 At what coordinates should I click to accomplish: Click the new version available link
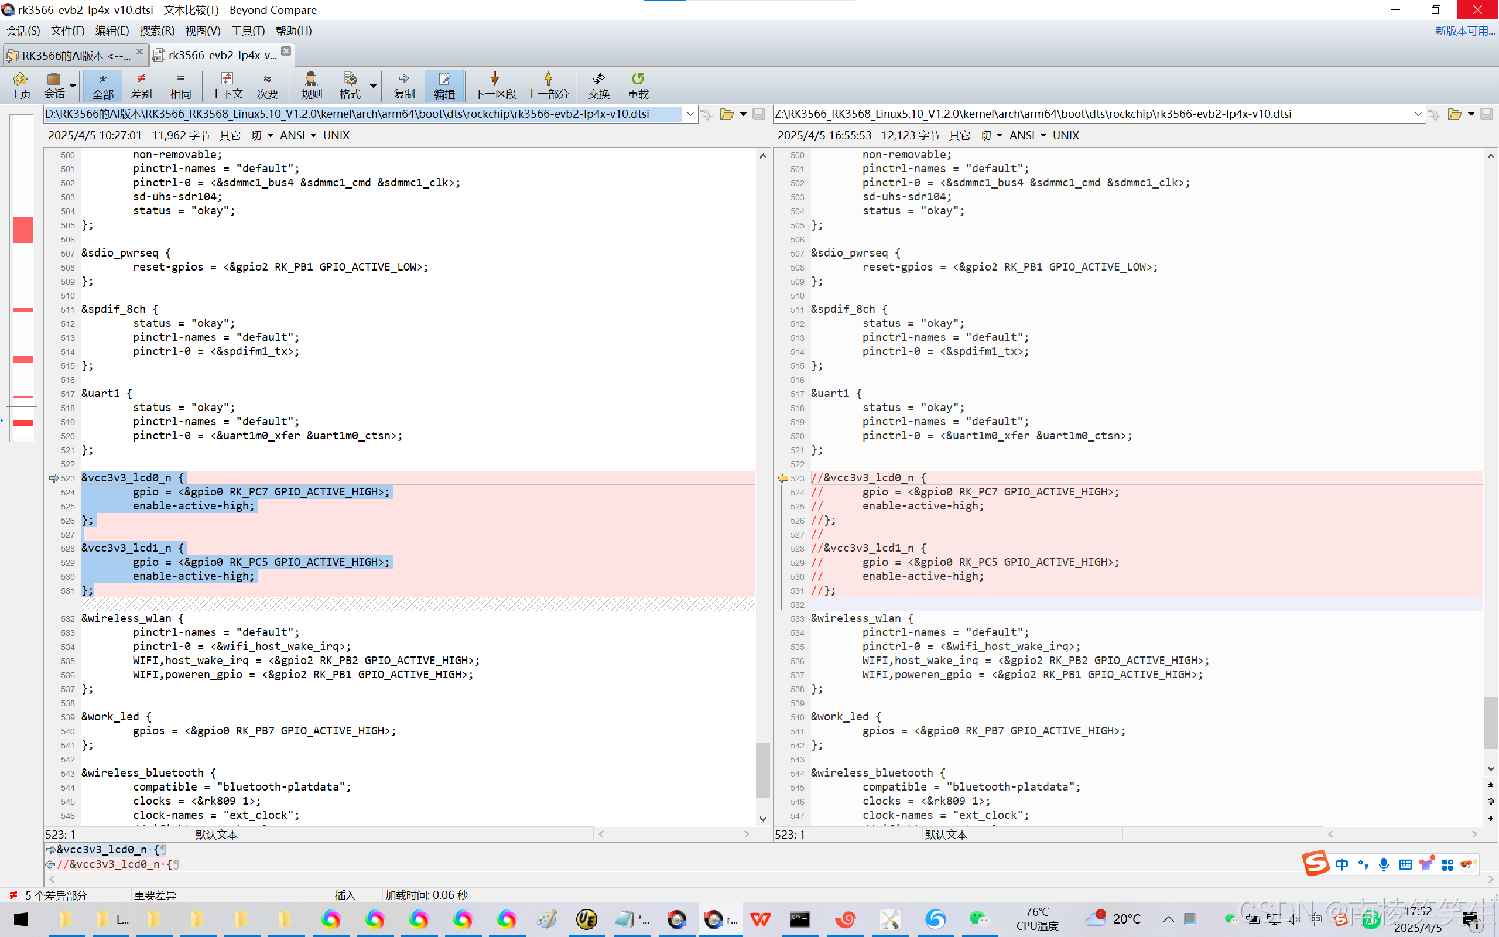[x=1464, y=30]
